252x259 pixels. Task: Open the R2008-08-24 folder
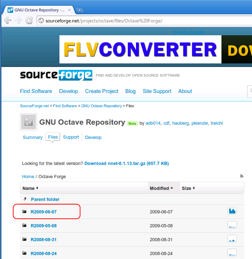pos(43,253)
